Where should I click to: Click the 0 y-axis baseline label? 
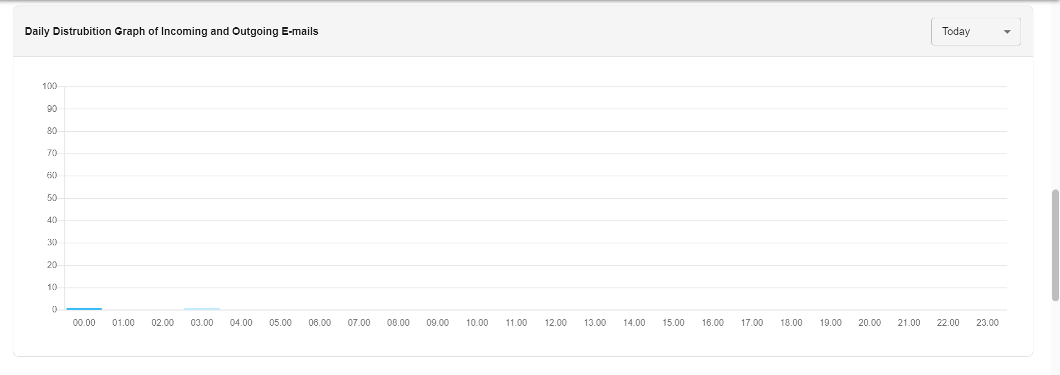pyautogui.click(x=54, y=310)
